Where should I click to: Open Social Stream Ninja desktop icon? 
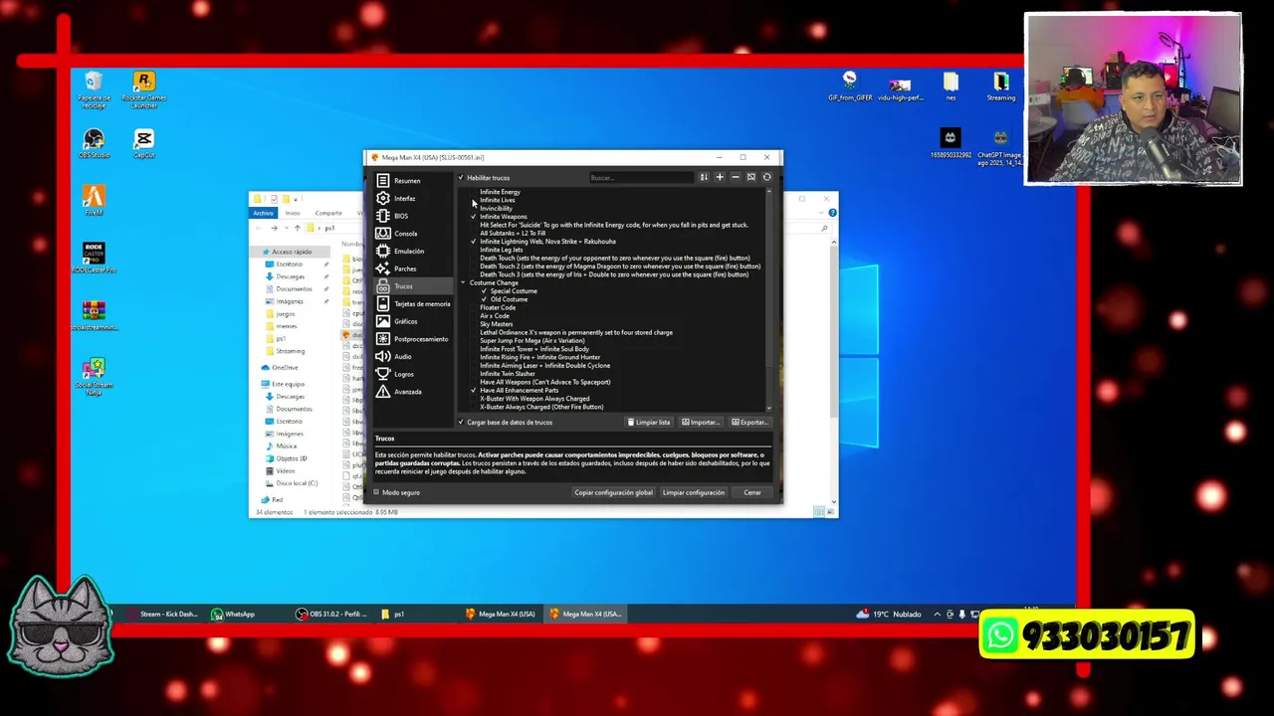(x=94, y=376)
